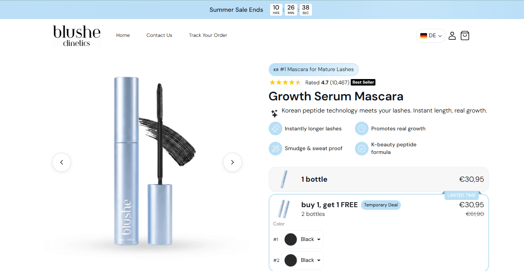Click the sparkle icon beside Korean peptide text
The image size is (524, 271).
(274, 113)
